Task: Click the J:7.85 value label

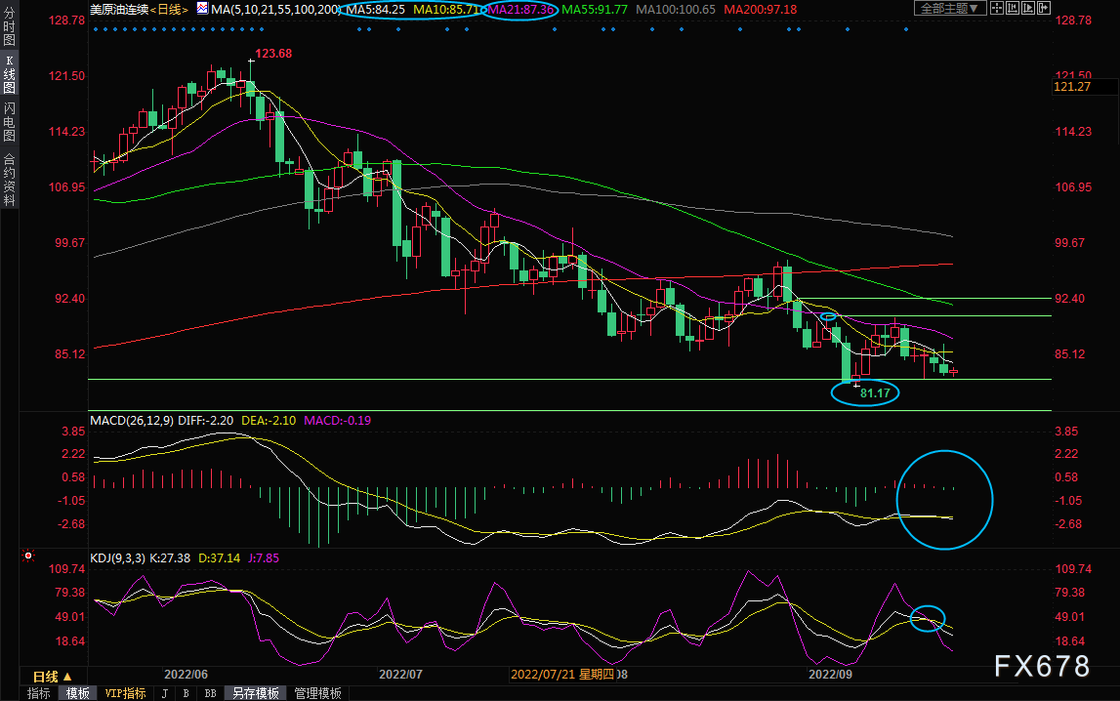Action: [264, 558]
